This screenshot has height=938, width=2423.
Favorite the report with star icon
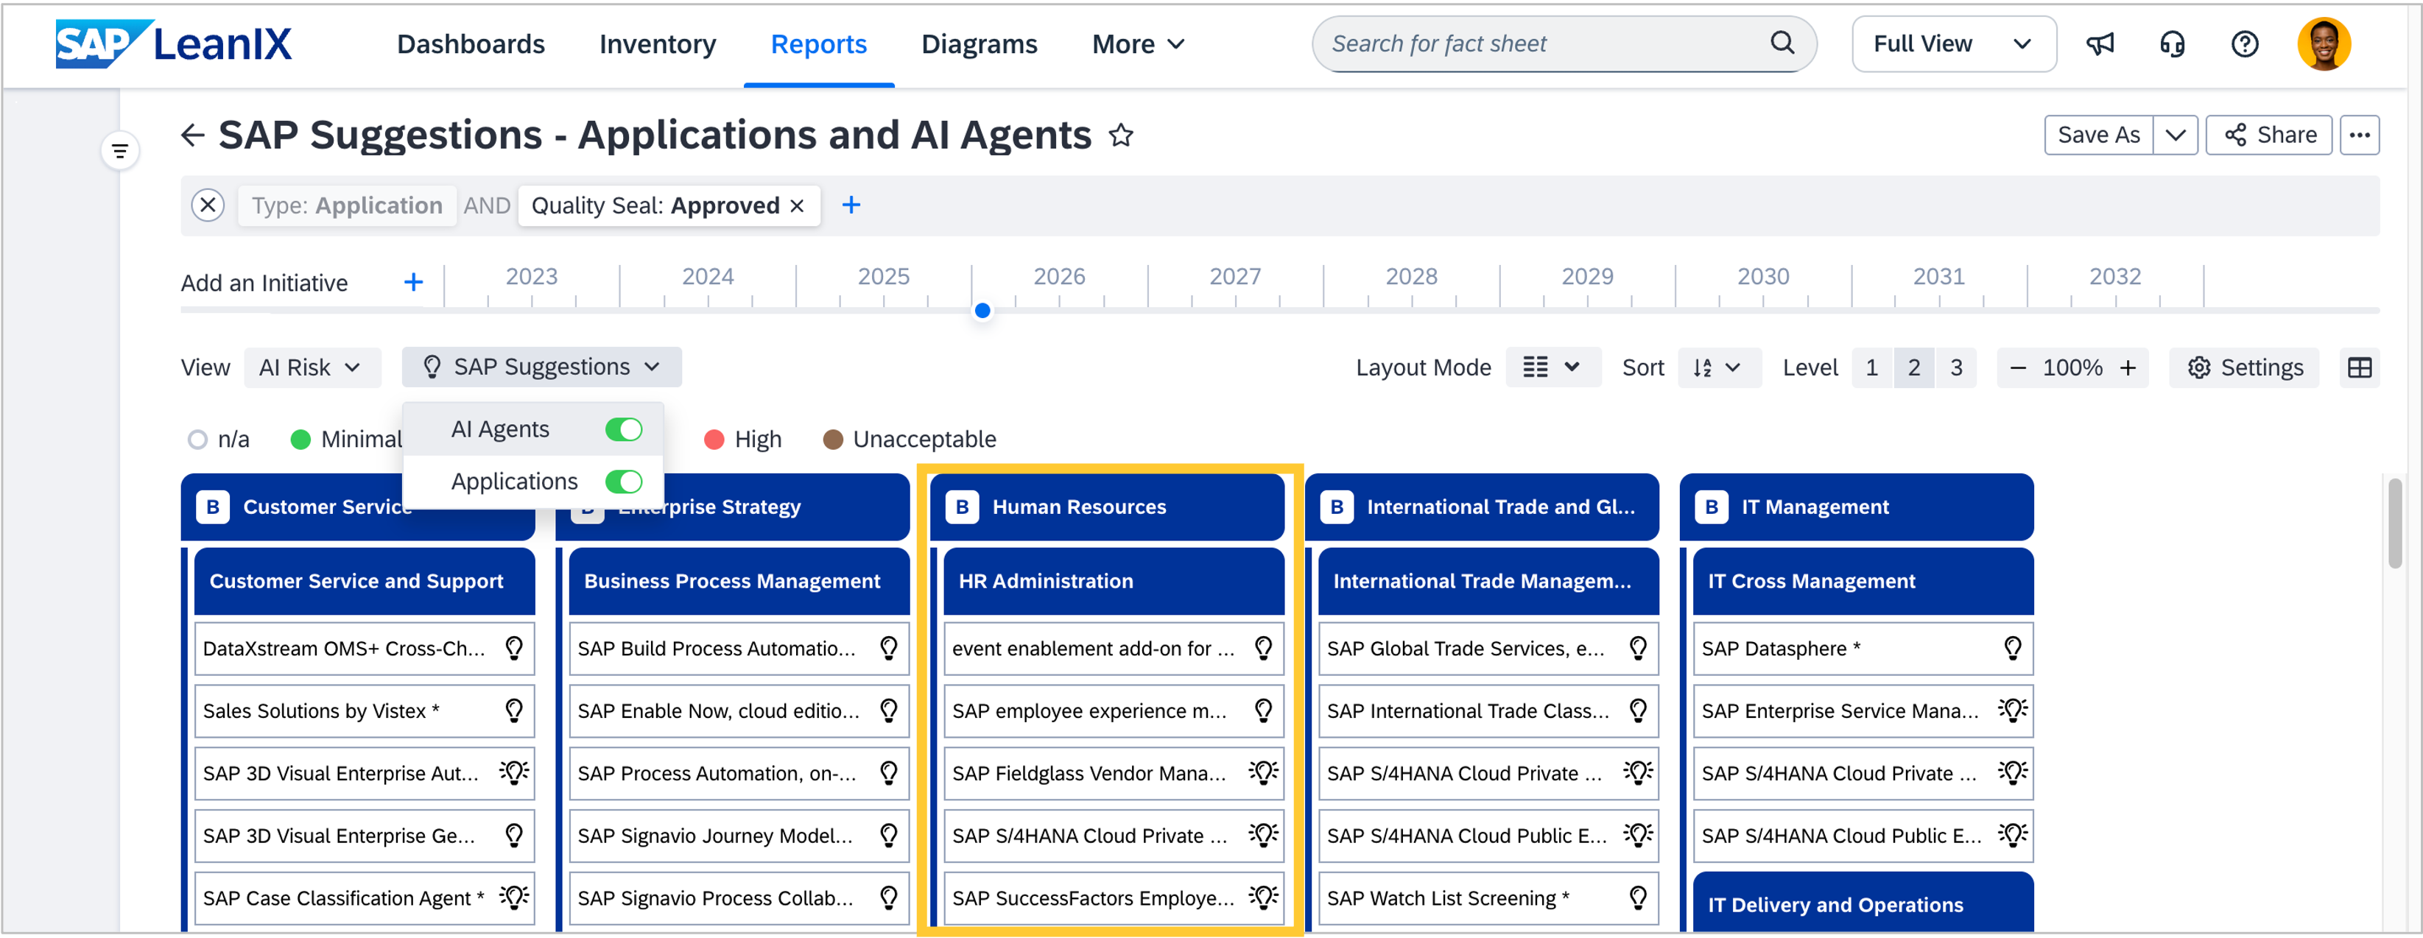point(1120,135)
